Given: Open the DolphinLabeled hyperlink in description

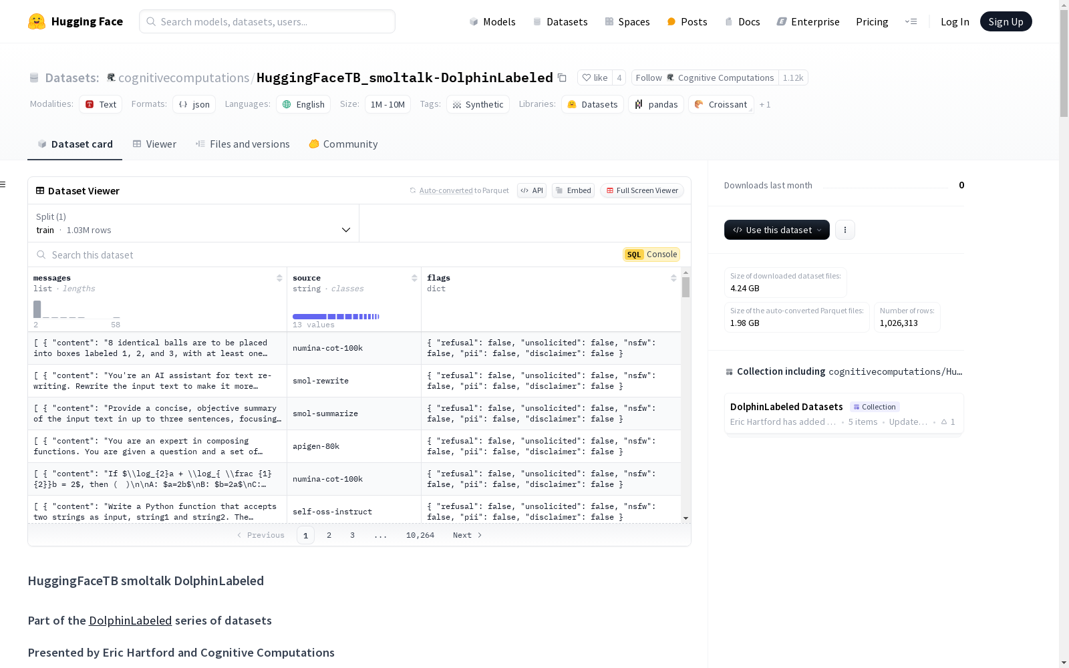Looking at the screenshot, I should (130, 621).
